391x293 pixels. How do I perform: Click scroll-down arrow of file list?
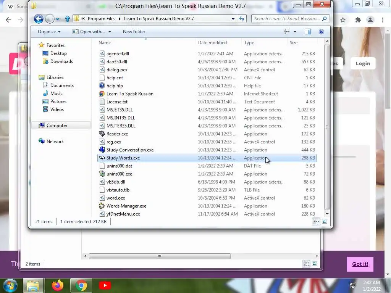coord(327,214)
